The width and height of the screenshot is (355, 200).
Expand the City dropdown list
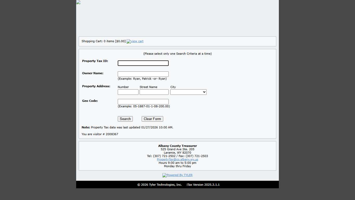pyautogui.click(x=188, y=92)
